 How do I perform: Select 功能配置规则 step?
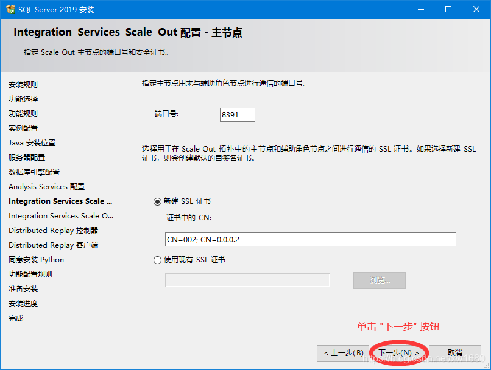click(30, 274)
